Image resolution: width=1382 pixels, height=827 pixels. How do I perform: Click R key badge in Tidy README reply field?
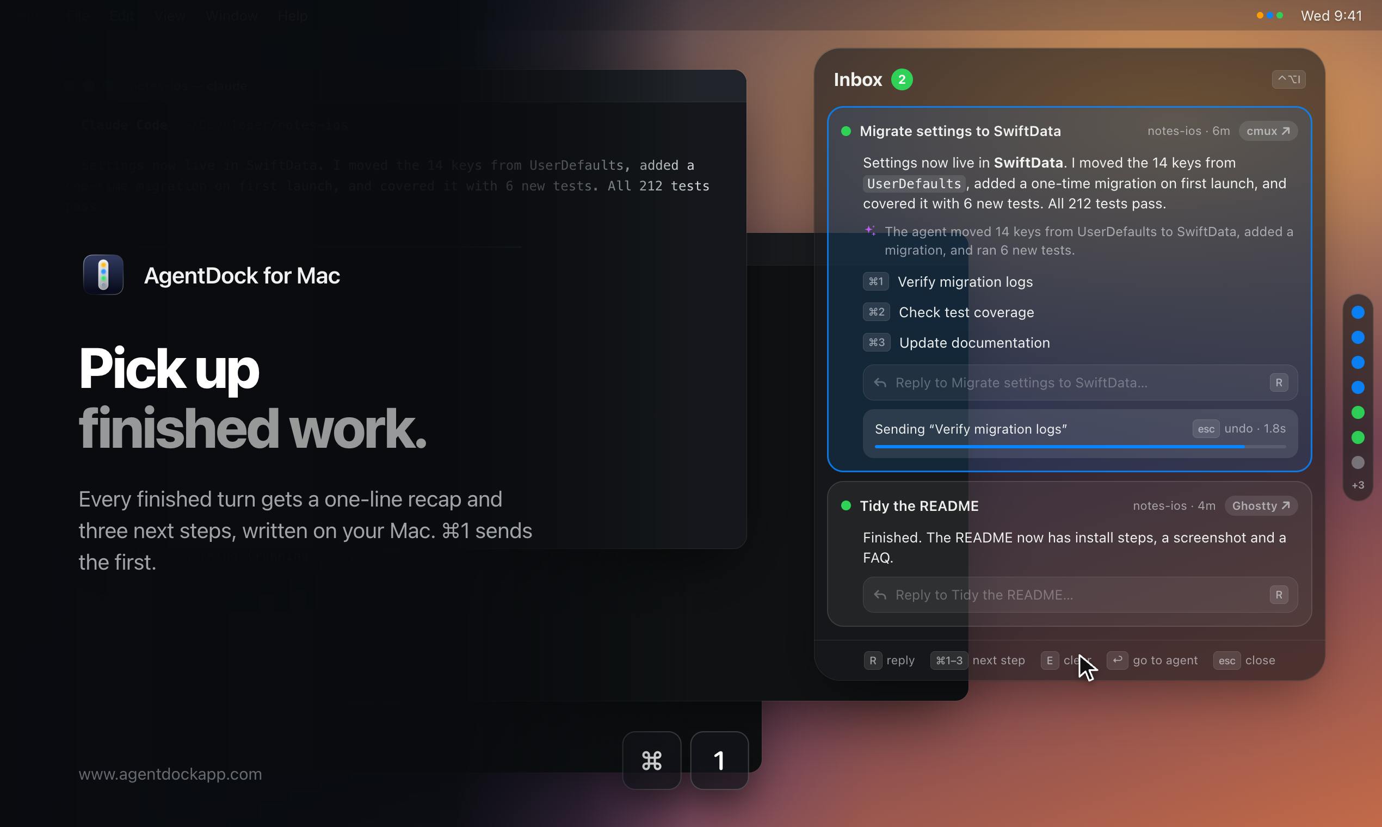[1279, 595]
